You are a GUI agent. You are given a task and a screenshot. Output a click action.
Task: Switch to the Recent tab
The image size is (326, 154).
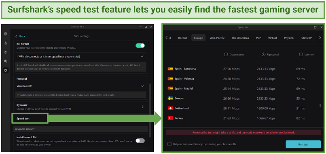(182, 38)
